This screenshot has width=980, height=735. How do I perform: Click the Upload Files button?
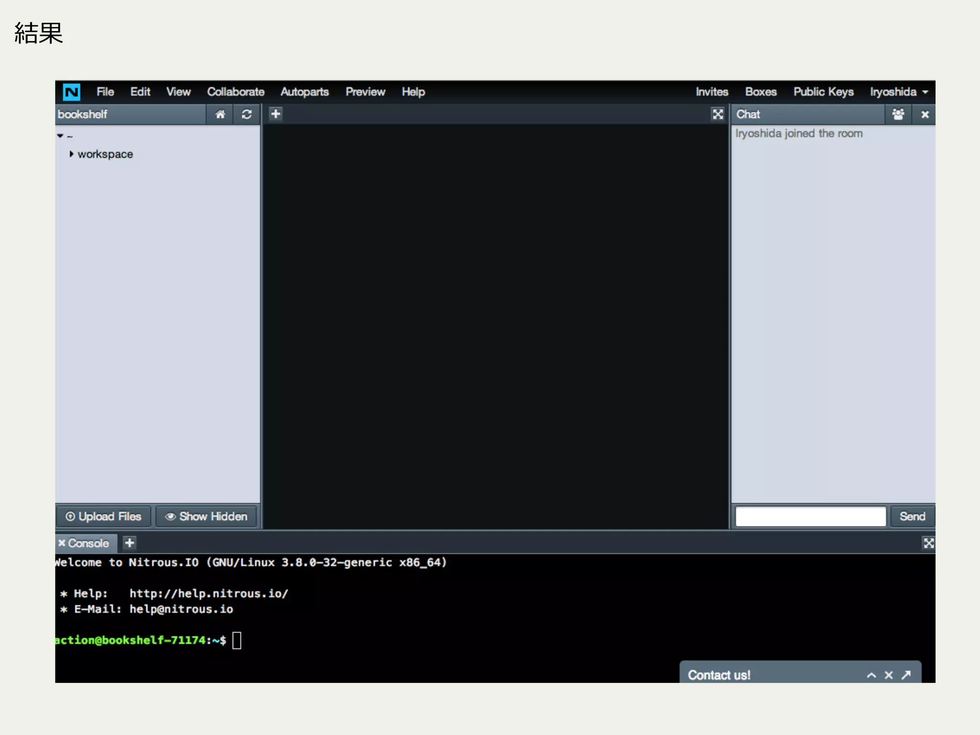point(103,516)
